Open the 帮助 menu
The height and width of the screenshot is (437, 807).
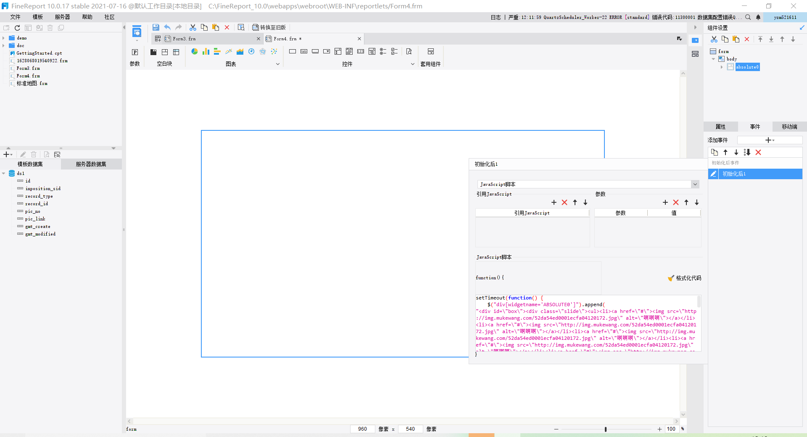[87, 17]
